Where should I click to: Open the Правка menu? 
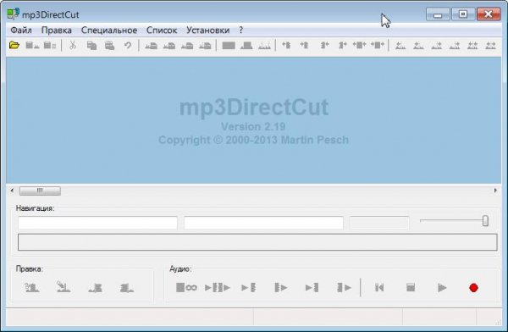click(x=57, y=30)
